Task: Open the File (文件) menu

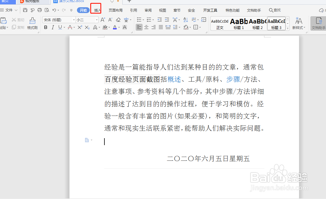Action: (9, 10)
